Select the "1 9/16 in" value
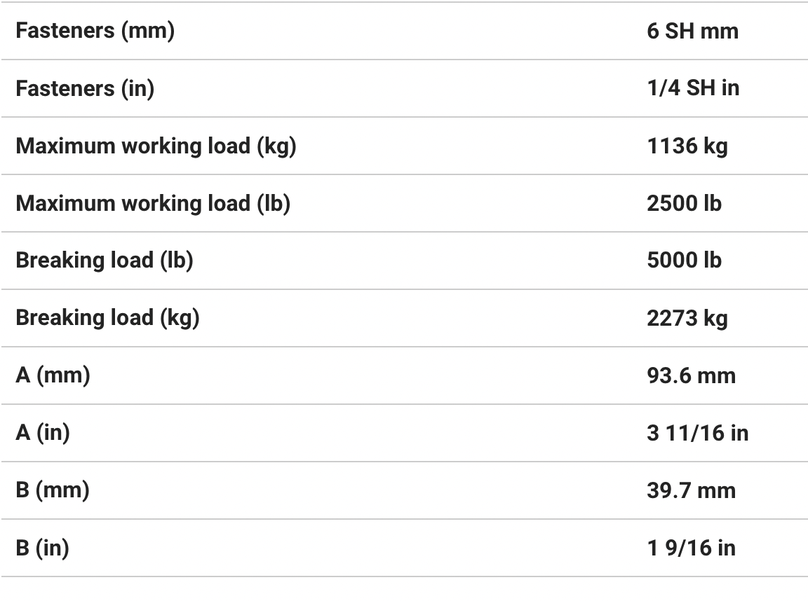Viewport: 808px width, 601px height. 691,548
